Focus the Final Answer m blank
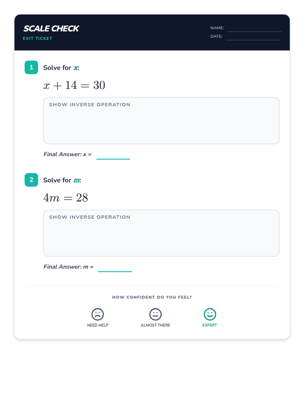 click(x=115, y=268)
